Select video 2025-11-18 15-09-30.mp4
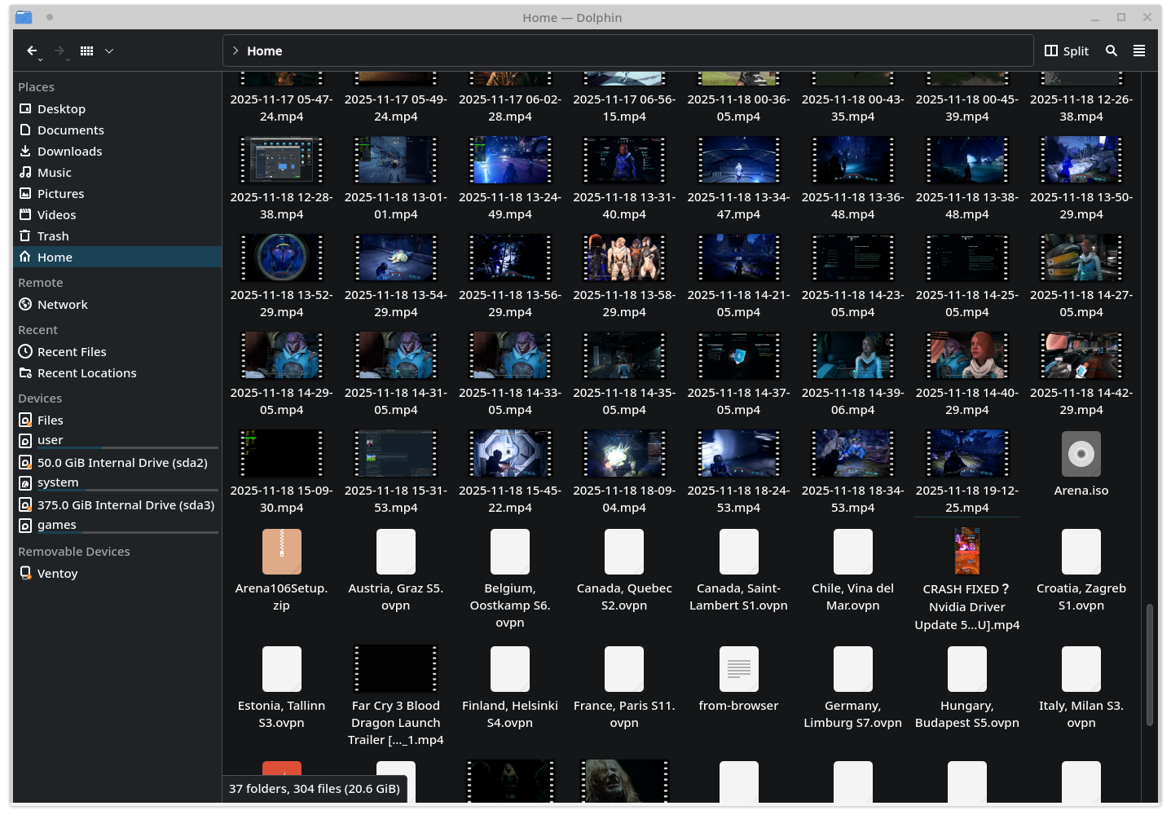Image resolution: width=1171 pixels, height=819 pixels. pyautogui.click(x=281, y=472)
